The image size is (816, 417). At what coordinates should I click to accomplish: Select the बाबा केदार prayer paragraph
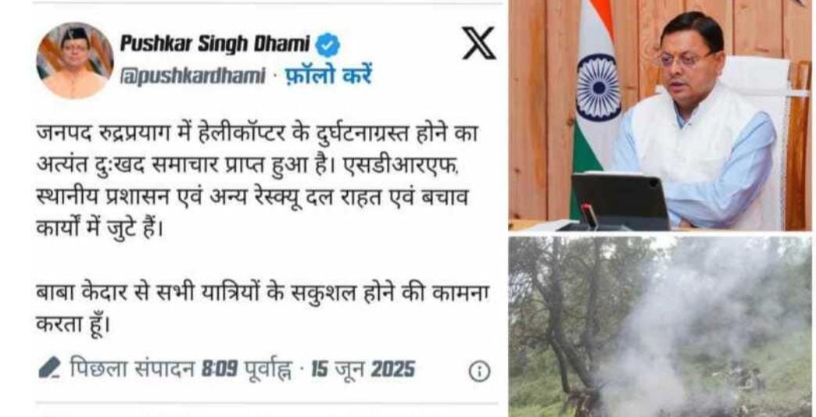pyautogui.click(x=263, y=310)
